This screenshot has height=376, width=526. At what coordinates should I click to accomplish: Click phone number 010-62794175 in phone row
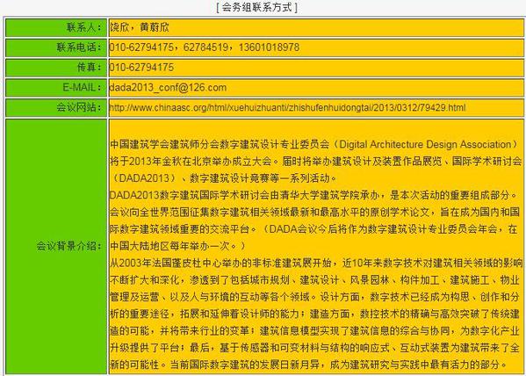click(x=141, y=47)
